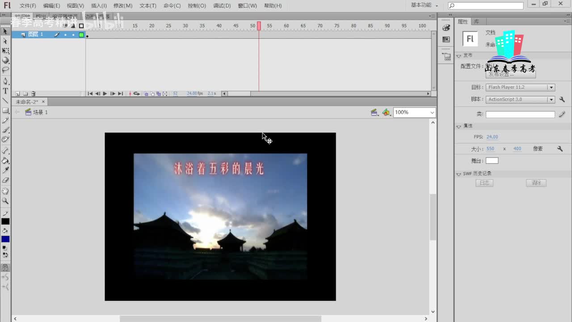Toggle visibility dot for 图层 1
Image resolution: width=572 pixels, height=322 pixels.
point(65,34)
